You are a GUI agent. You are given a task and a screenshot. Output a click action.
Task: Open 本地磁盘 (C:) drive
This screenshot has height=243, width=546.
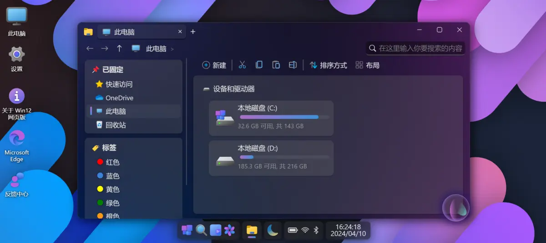point(271,118)
